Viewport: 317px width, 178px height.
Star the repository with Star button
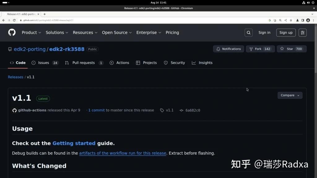pos(292,49)
